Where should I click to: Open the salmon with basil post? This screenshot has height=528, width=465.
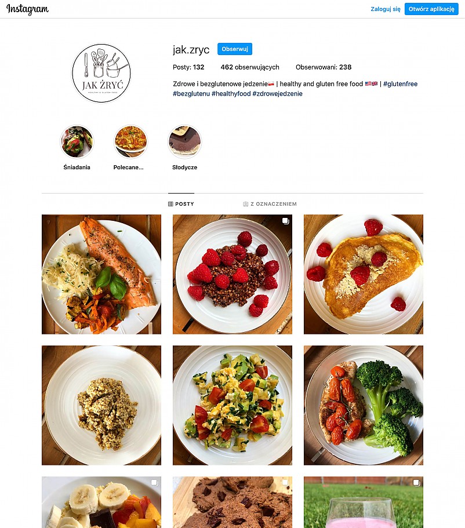[101, 275]
